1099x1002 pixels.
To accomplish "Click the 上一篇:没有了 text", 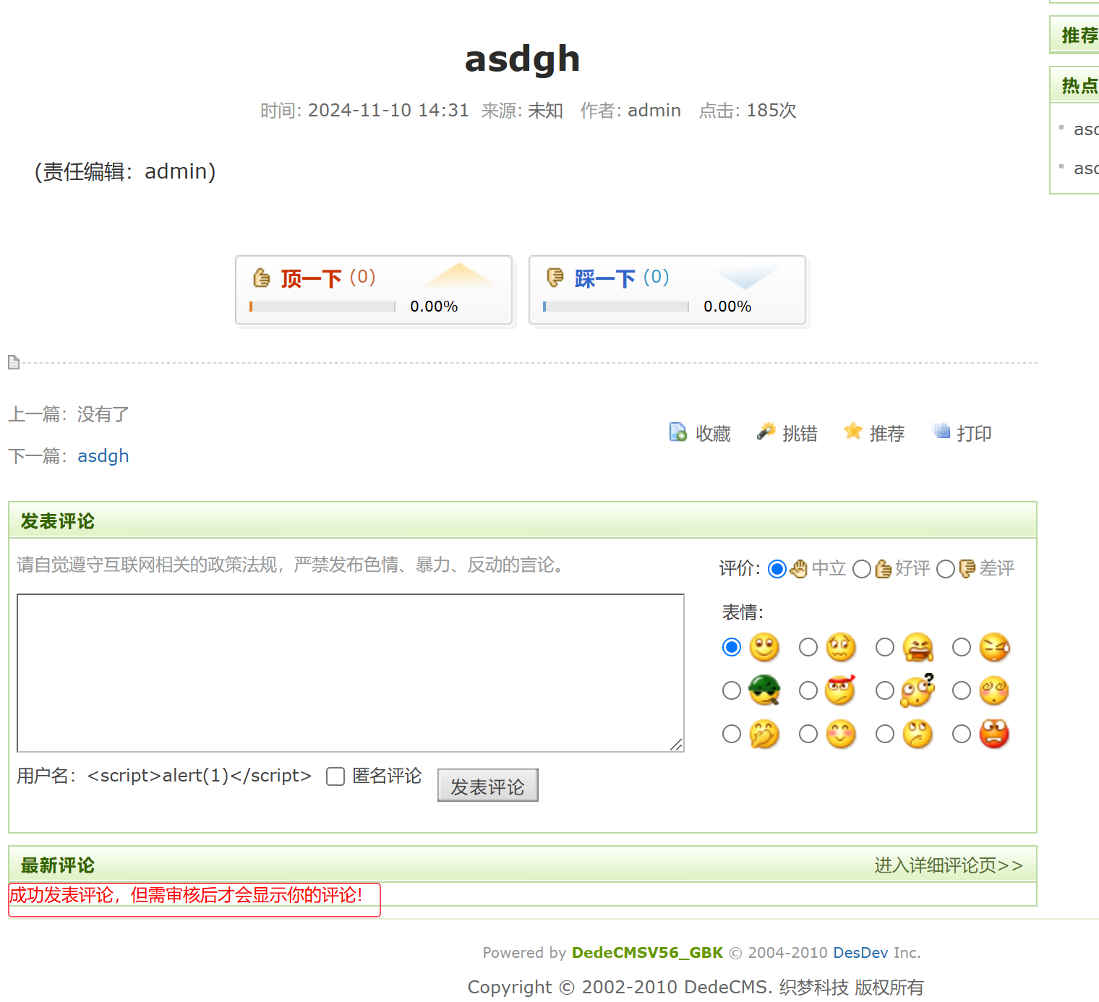I will click(x=69, y=414).
